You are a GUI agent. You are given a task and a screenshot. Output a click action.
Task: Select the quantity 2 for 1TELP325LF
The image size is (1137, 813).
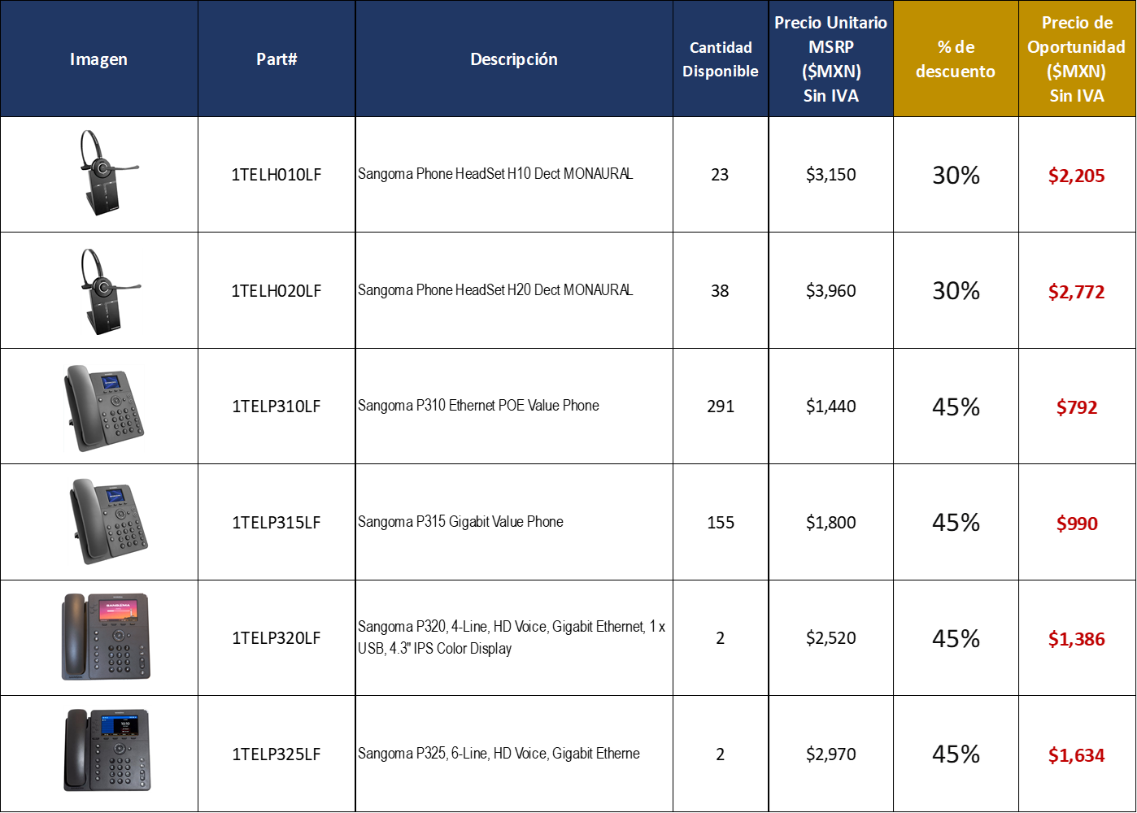tap(720, 754)
